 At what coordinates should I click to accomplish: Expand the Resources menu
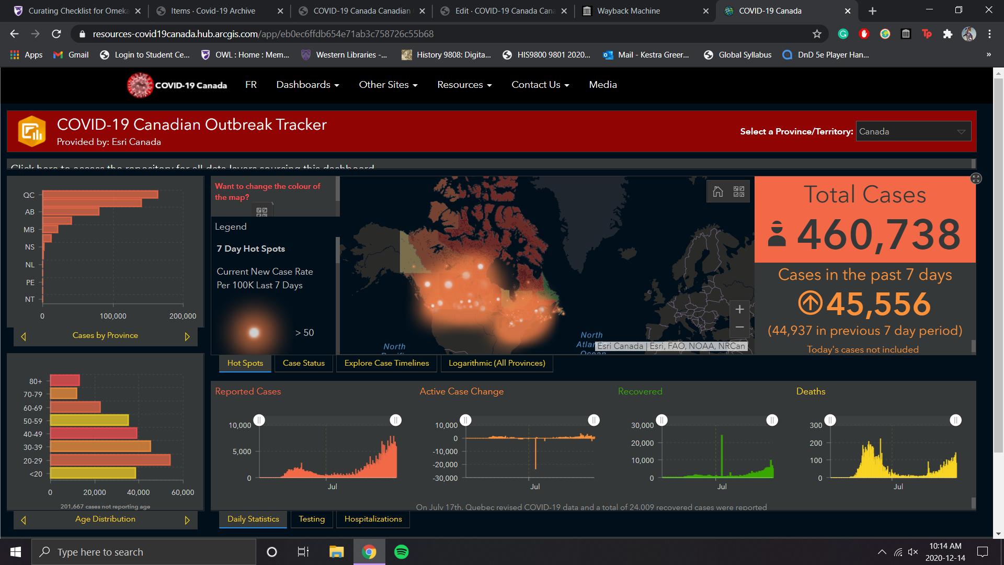[464, 85]
